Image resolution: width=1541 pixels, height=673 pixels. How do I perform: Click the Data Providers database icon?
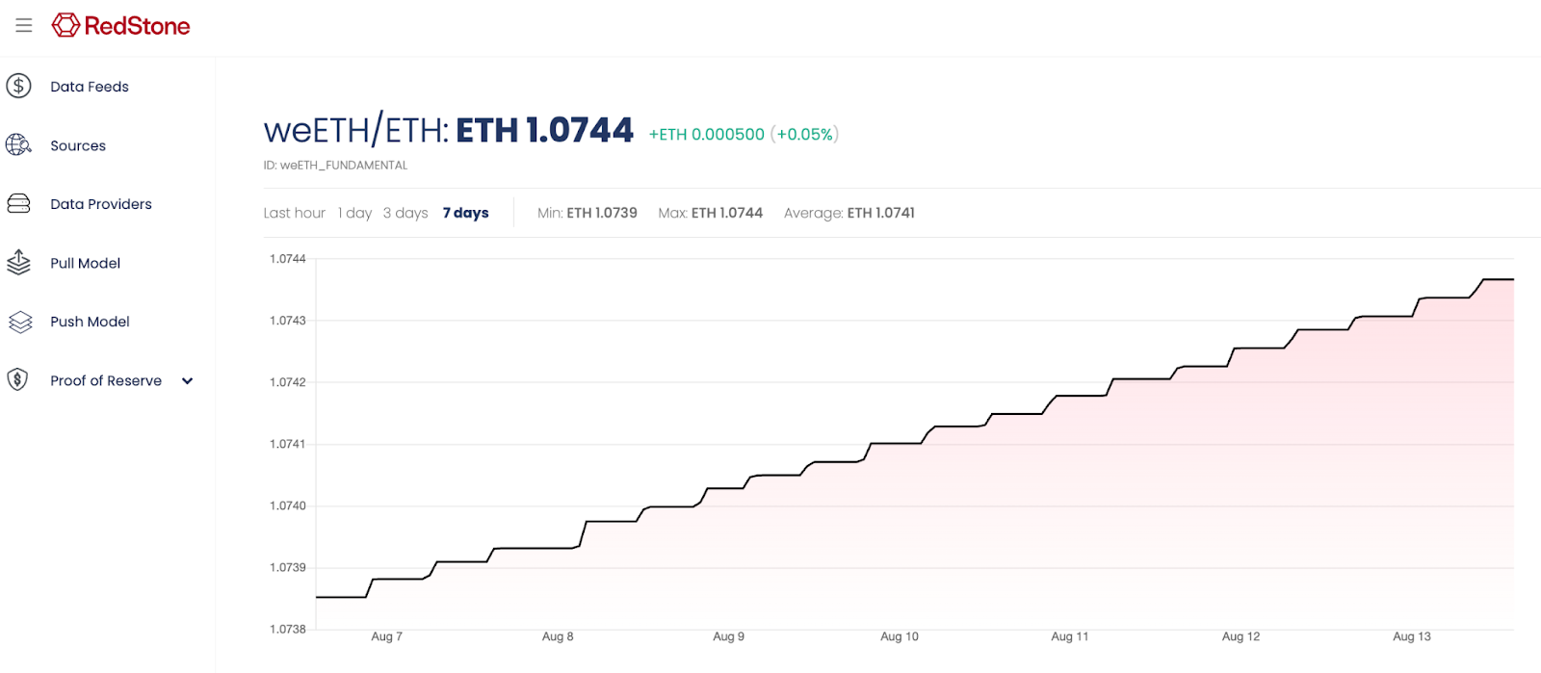[18, 204]
